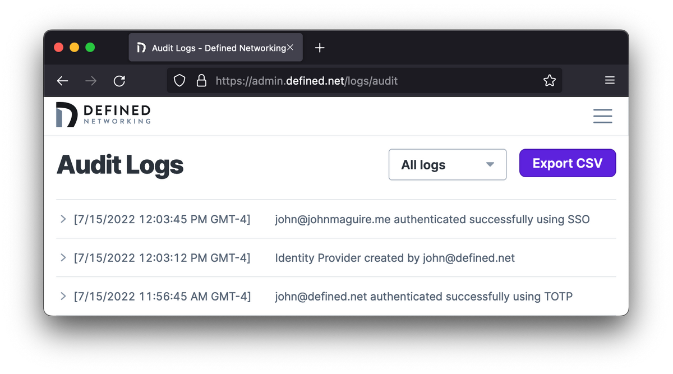Open a new browser tab
673x374 pixels.
click(x=320, y=47)
